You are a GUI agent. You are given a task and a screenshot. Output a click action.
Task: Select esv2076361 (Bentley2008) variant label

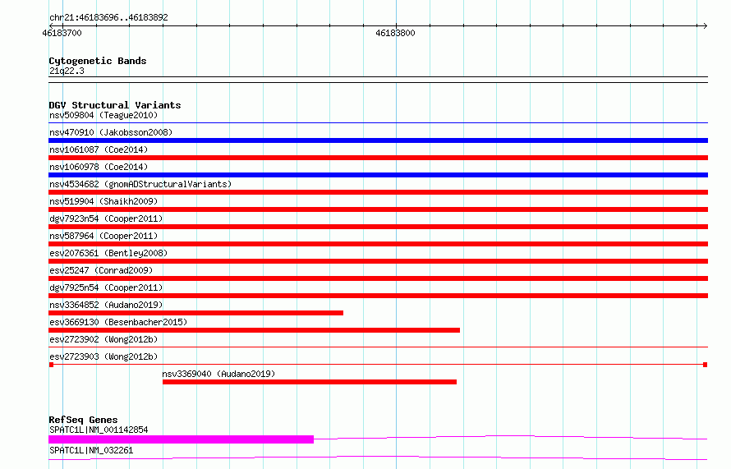coord(108,253)
